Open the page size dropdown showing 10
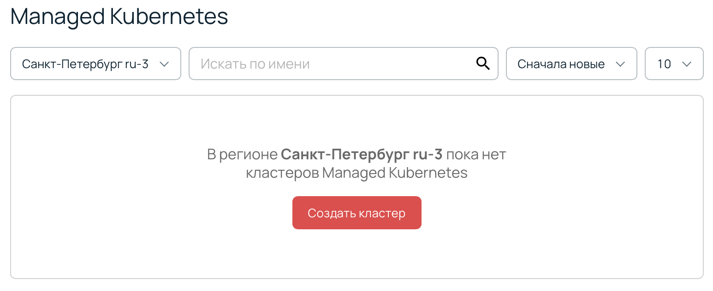The image size is (713, 291). point(674,64)
